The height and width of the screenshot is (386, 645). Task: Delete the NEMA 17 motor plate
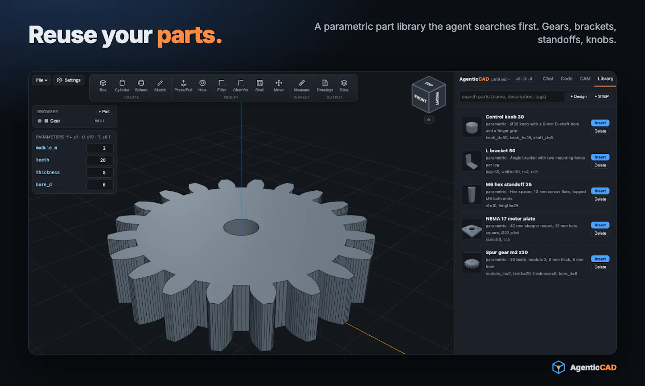click(600, 233)
